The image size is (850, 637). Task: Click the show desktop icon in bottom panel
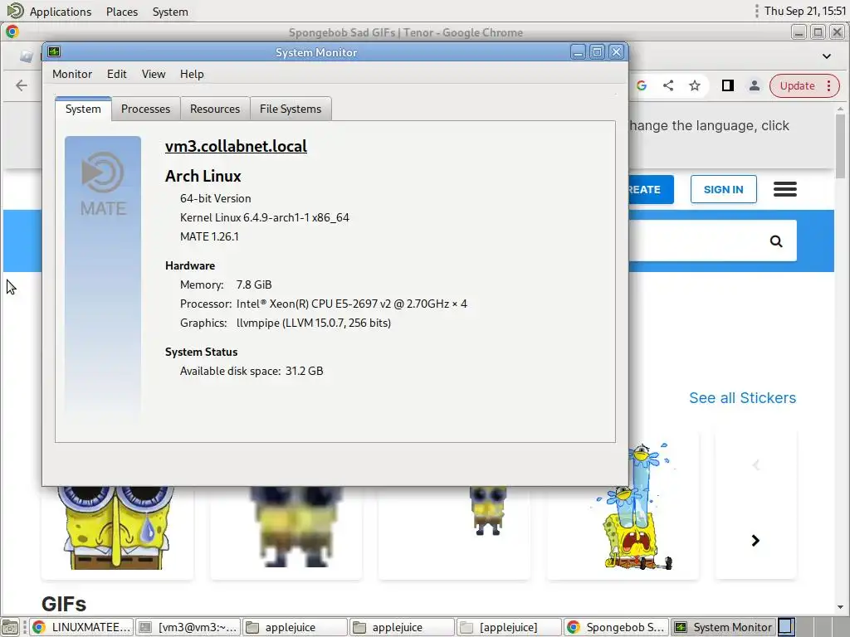point(10,627)
